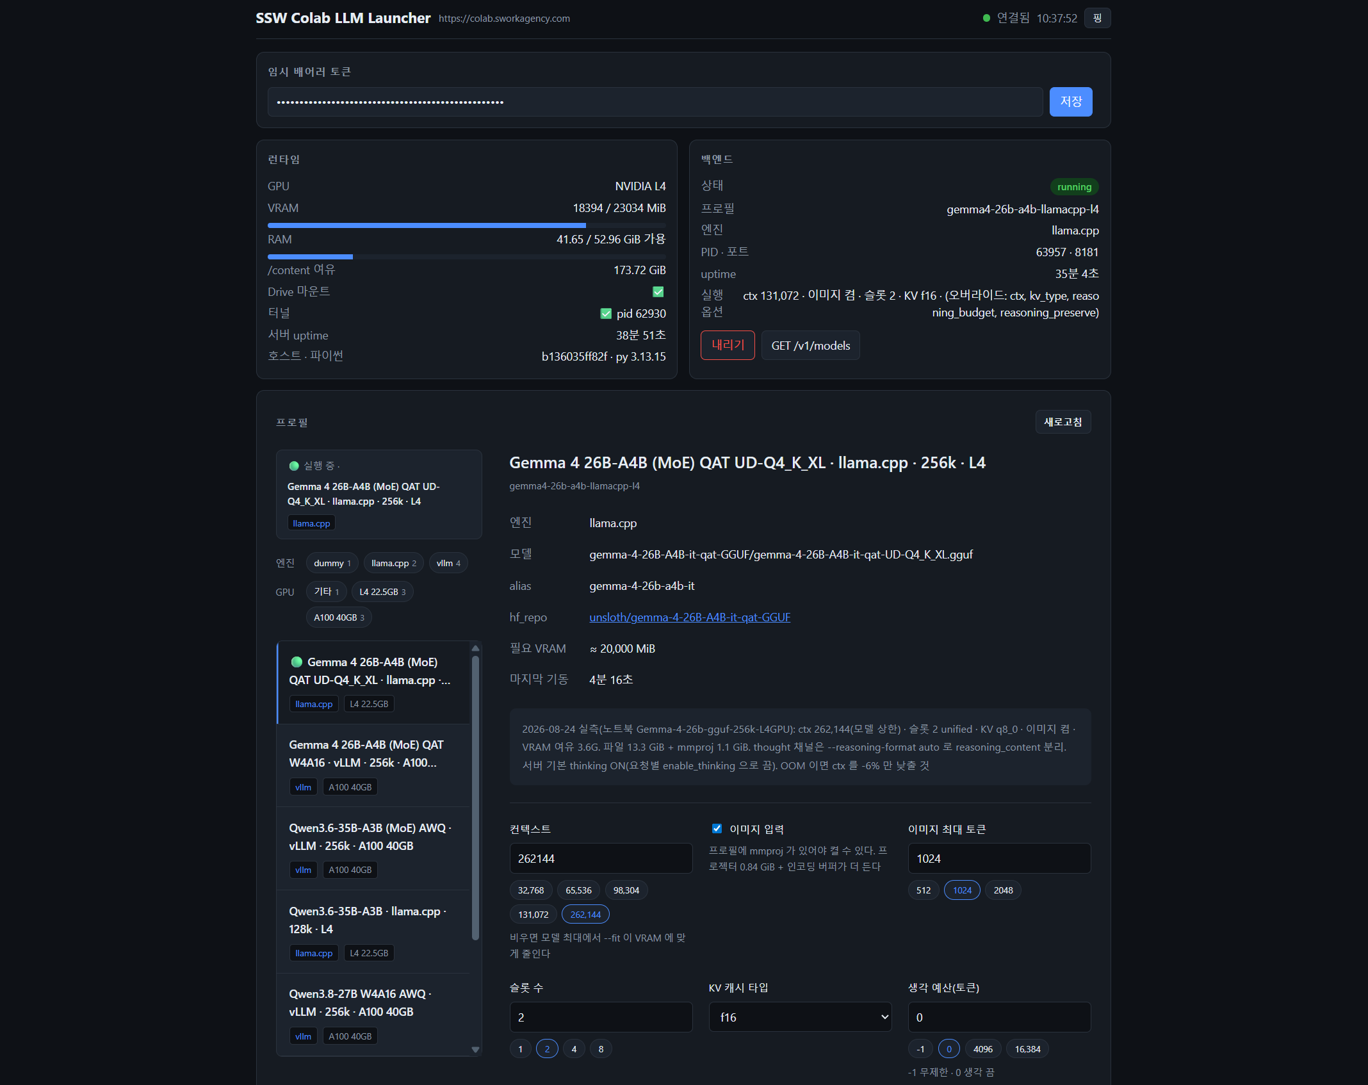Filter GPU by 기타 chip
This screenshot has height=1085, width=1368.
[x=326, y=592]
